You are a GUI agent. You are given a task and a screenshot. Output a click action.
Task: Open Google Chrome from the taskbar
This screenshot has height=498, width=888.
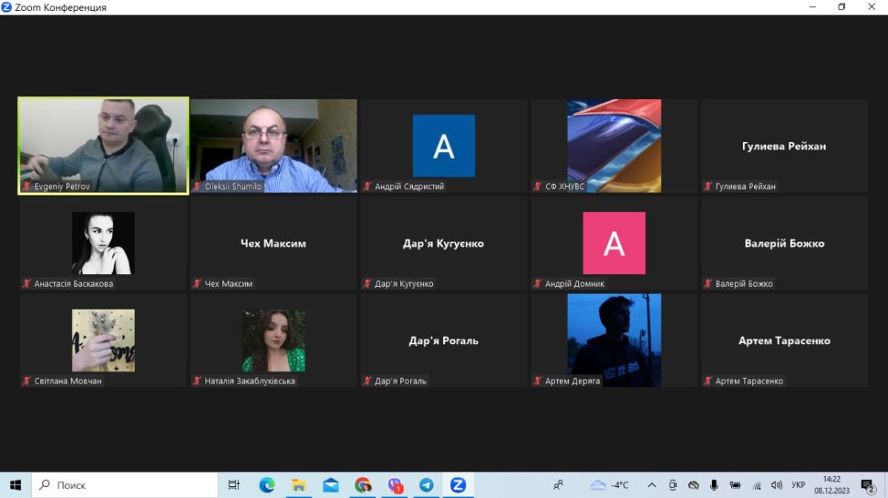[x=363, y=485]
